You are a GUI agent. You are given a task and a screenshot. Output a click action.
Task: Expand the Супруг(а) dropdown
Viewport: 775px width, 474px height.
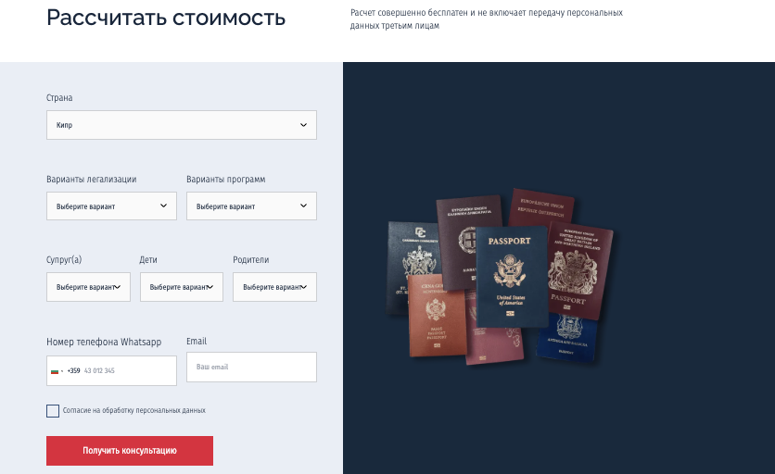pyautogui.click(x=88, y=287)
